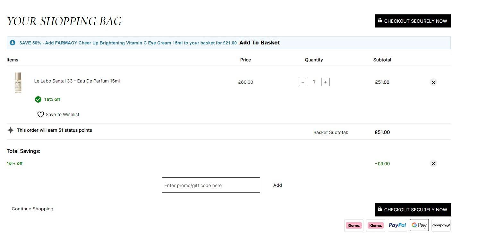Focus the promo/gift code input field
The height and width of the screenshot is (235, 486).
click(211, 185)
